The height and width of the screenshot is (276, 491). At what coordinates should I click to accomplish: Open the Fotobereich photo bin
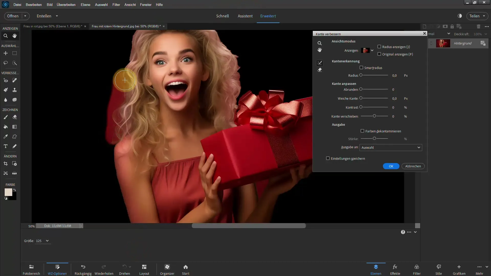point(31,270)
